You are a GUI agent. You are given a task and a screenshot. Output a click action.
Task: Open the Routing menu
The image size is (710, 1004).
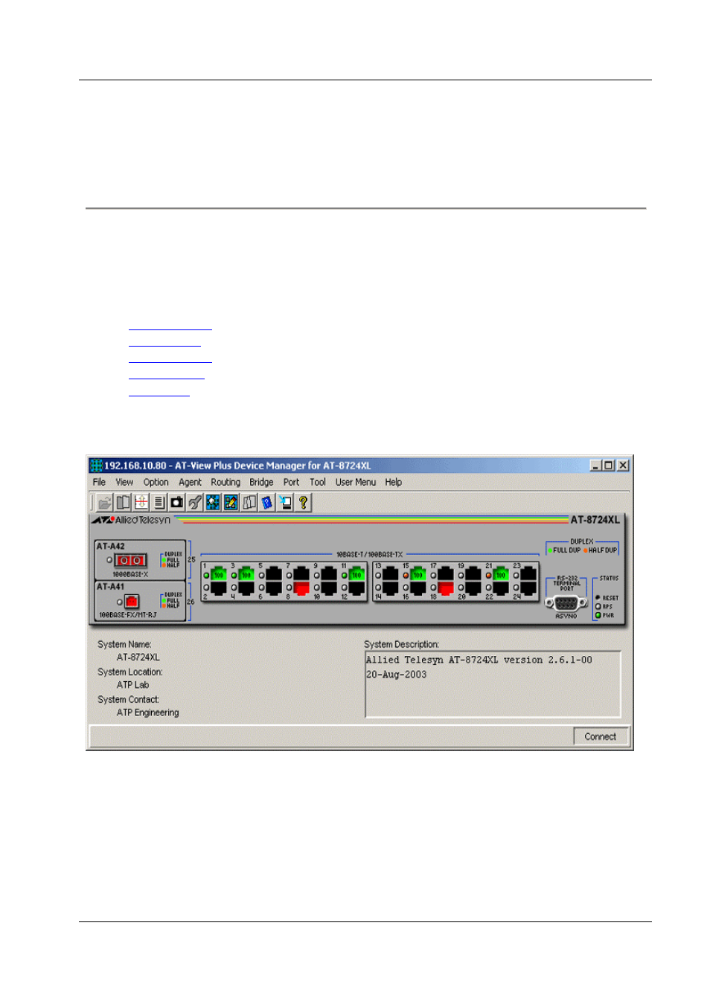click(226, 482)
